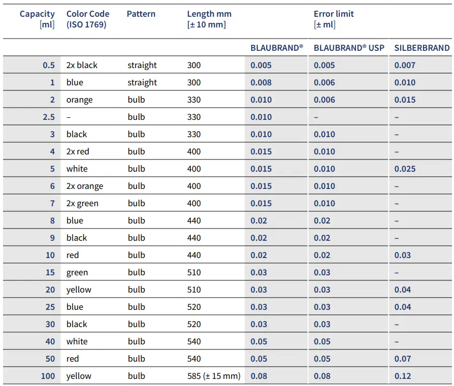Screen dimensions: 454x386
Task: Select the Color Code (ISO 1769) header
Action: click(88, 19)
